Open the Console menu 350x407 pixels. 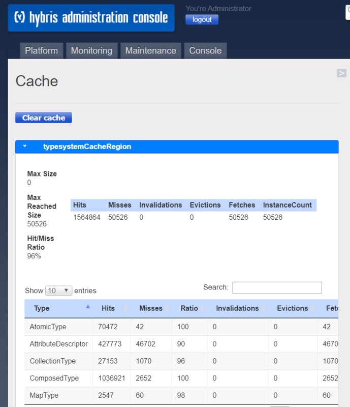(205, 50)
